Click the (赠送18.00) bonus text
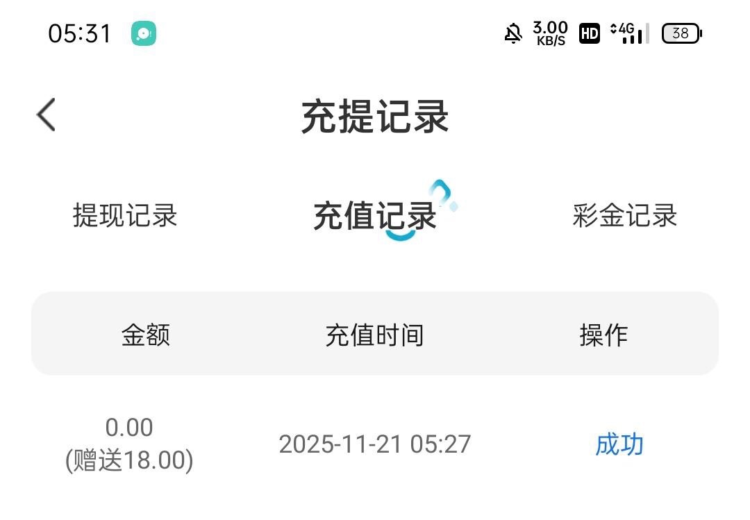Viewport: 750px width, 520px height. (129, 460)
